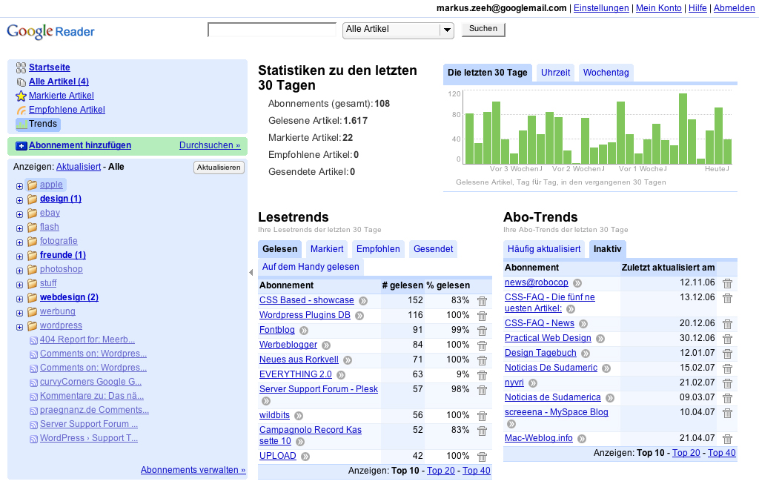Delete Neues aus Rorkvell subscription
Screen dimensions: 759x487
click(482, 361)
